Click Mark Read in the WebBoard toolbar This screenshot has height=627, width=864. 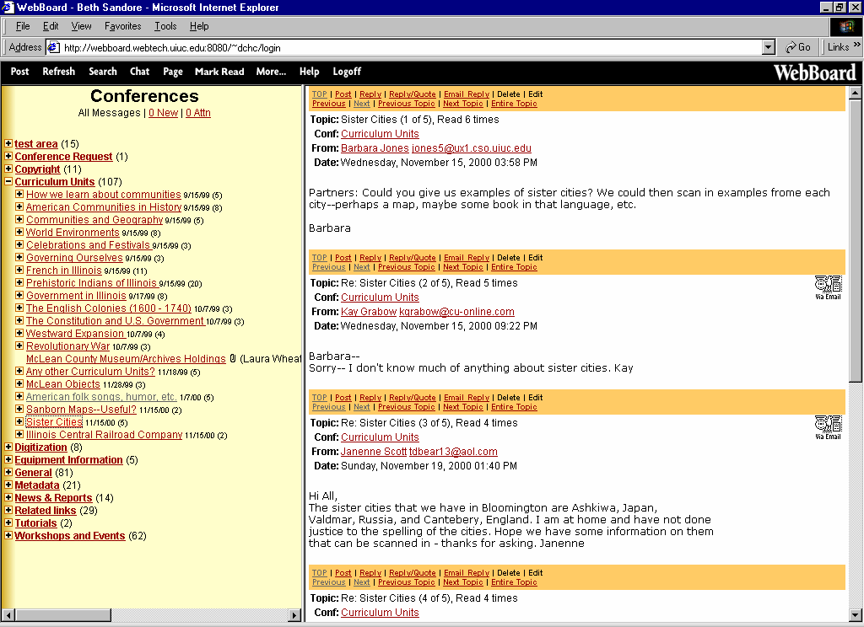point(219,72)
